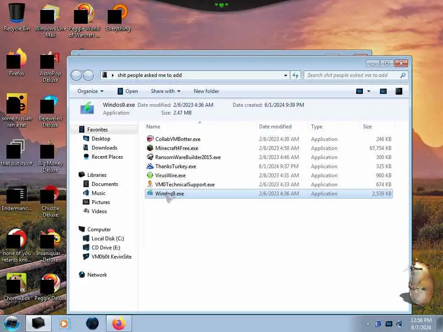Select the Endermanc... desktop icon
This screenshot has width=443, height=332.
17,198
